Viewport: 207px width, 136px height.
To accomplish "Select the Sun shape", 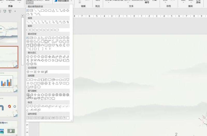I will click(x=61, y=45).
